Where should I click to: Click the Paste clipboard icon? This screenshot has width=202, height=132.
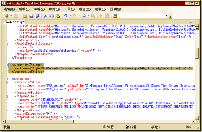point(58,16)
